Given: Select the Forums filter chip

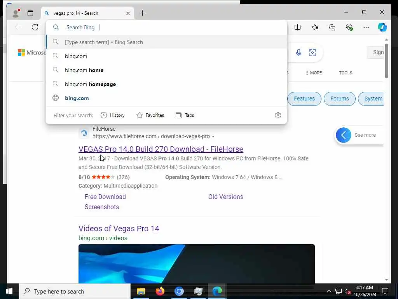Looking at the screenshot, I should click(x=339, y=98).
